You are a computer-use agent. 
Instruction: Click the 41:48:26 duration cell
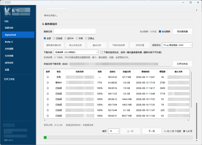112,83
